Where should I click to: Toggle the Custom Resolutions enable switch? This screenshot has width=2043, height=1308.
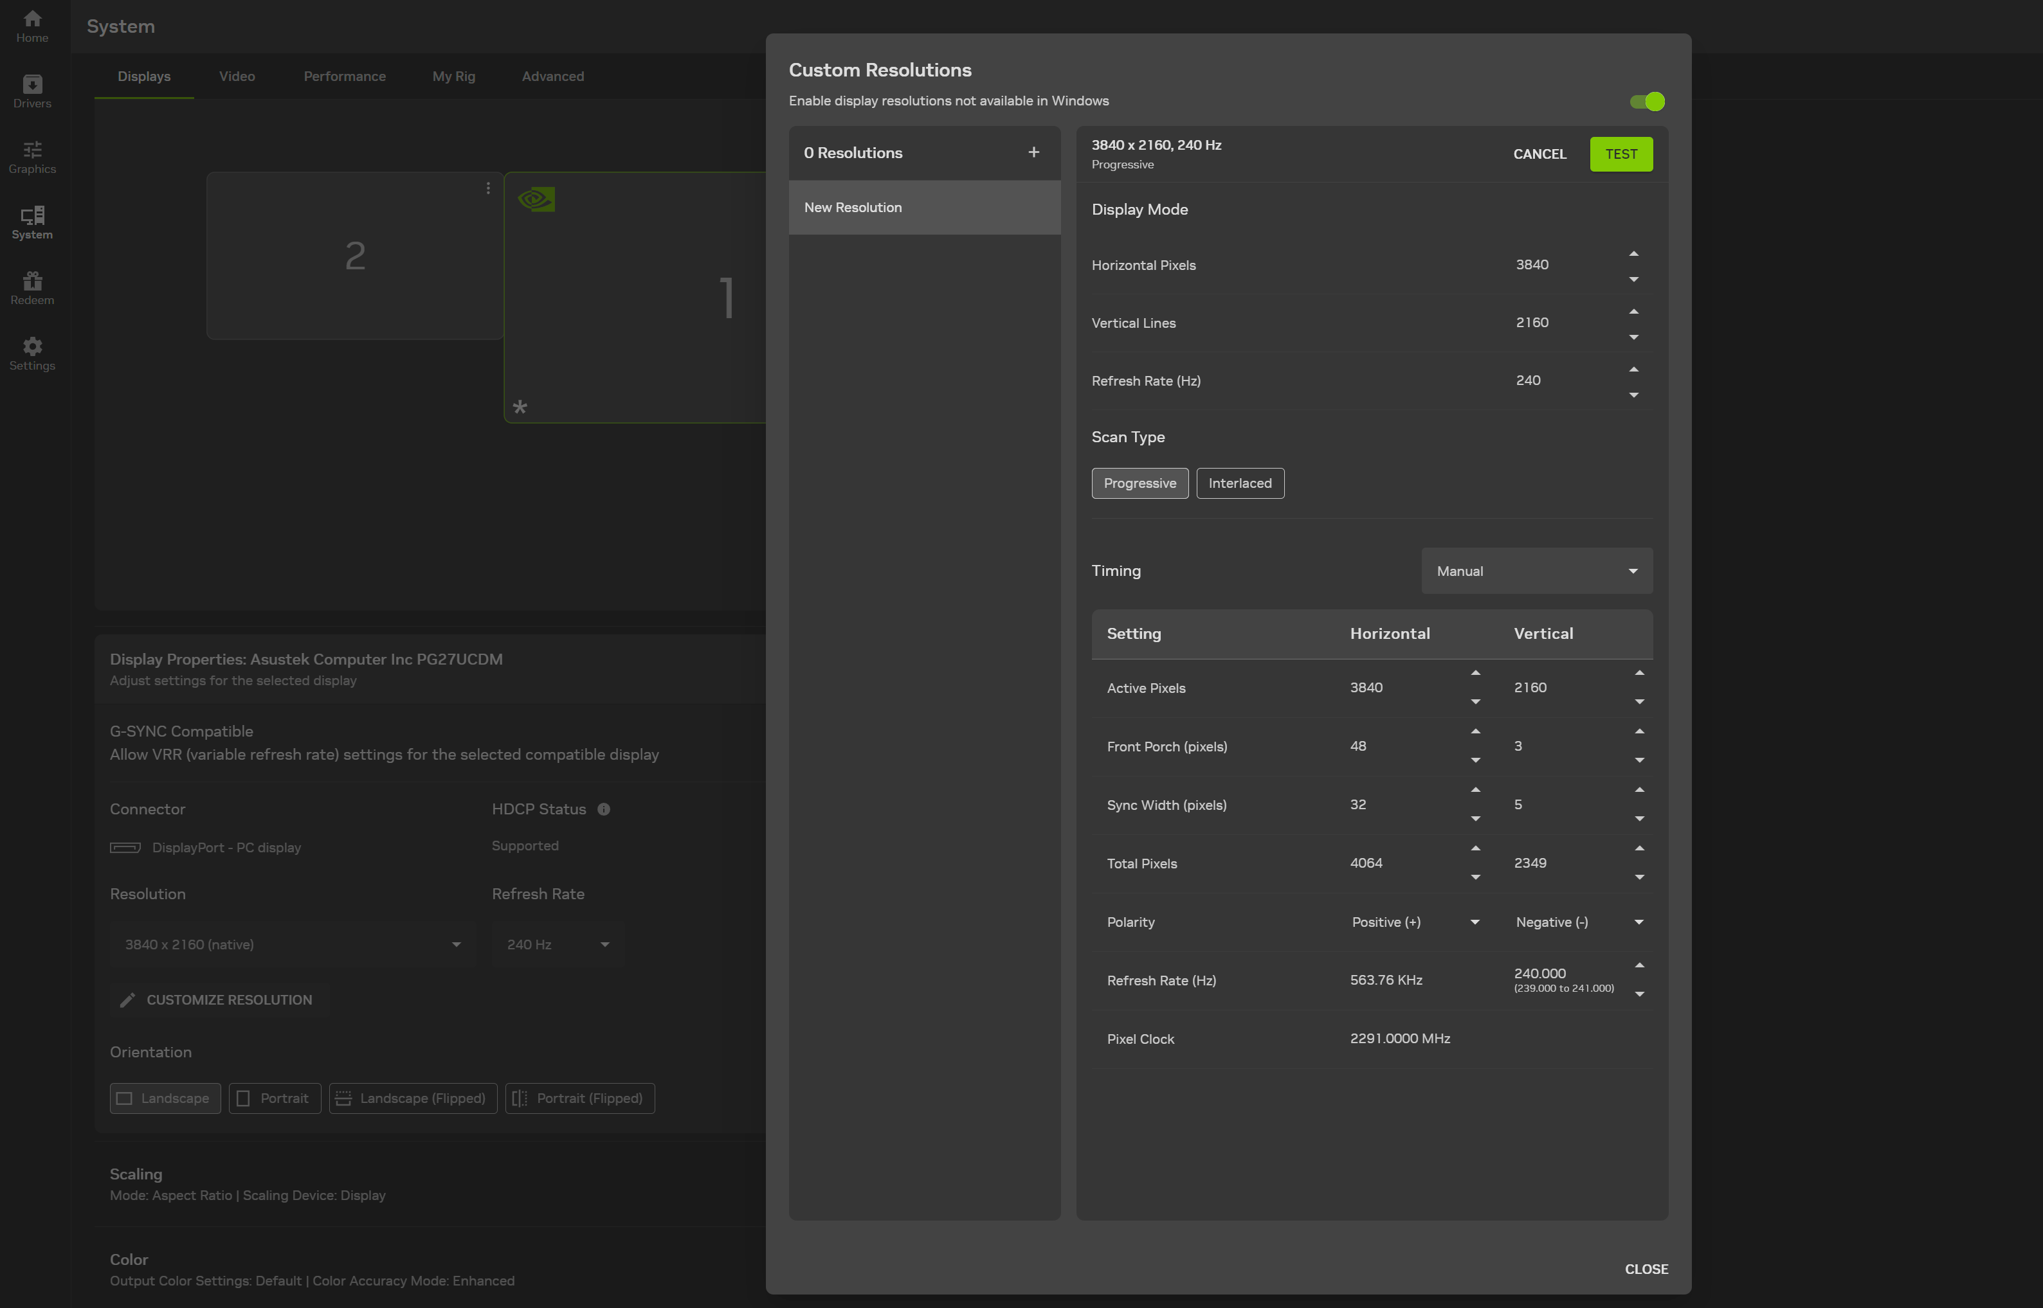pos(1646,101)
